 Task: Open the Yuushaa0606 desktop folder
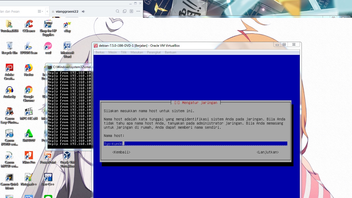click(9, 26)
